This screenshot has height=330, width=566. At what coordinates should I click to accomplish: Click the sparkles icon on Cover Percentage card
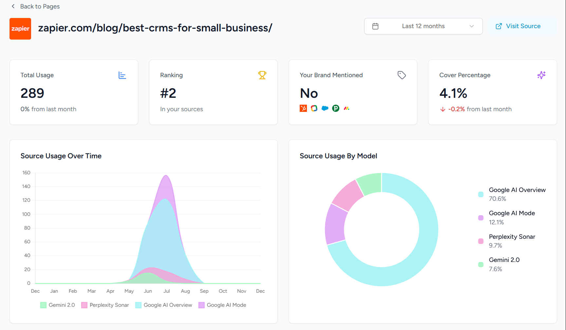(x=541, y=75)
